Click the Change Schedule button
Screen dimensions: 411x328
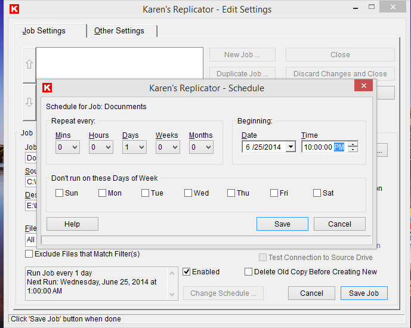click(x=223, y=293)
